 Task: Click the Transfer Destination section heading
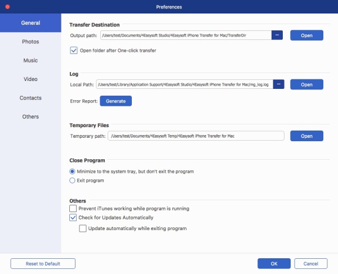pyautogui.click(x=95, y=25)
